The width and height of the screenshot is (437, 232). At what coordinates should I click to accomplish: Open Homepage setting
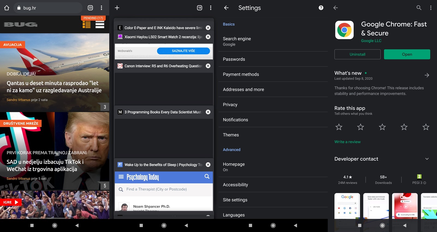273,167
